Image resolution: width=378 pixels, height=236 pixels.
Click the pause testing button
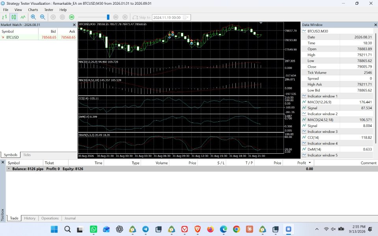pyautogui.click(x=53, y=17)
